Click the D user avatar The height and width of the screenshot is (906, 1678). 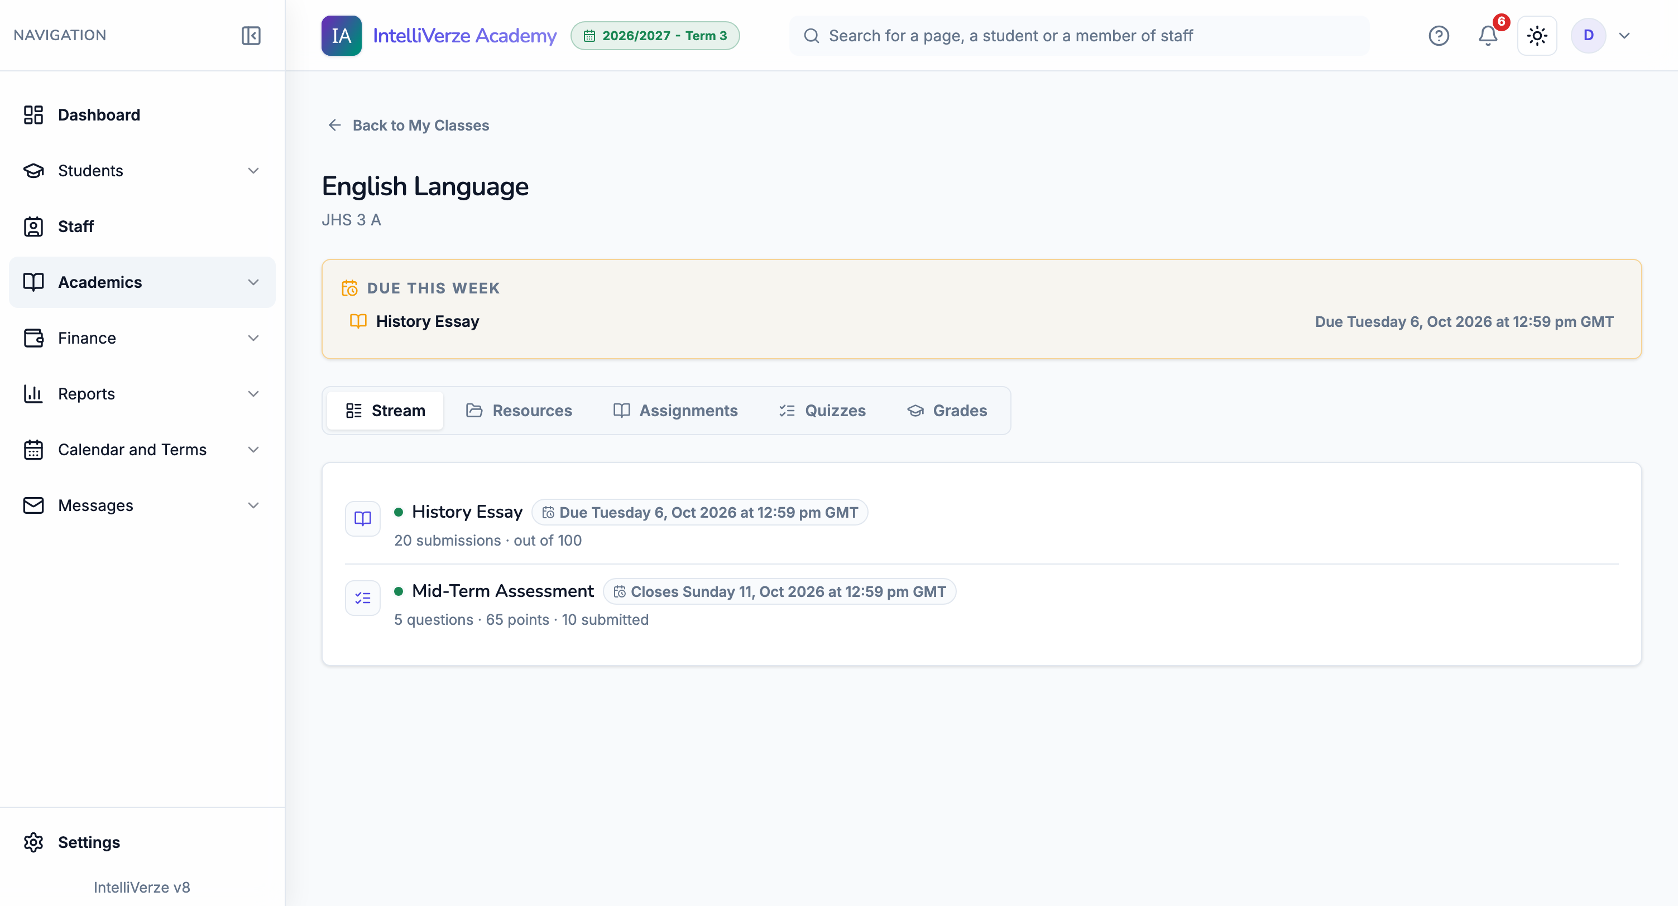[x=1588, y=35]
